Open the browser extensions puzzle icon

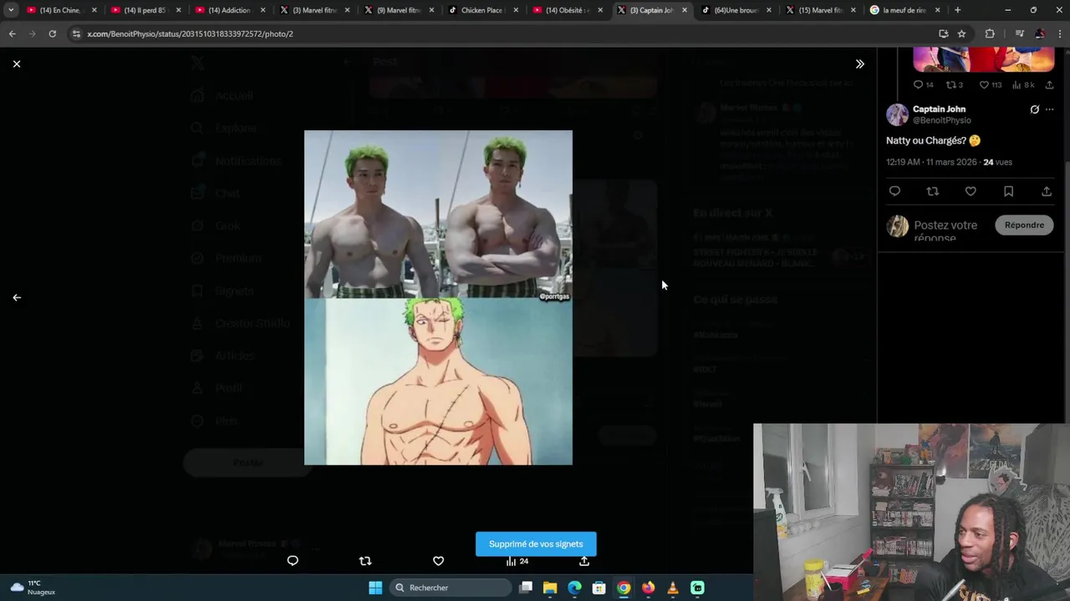pos(990,33)
